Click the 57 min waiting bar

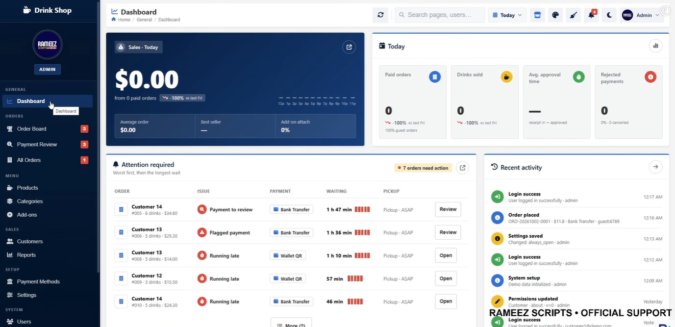coord(355,279)
